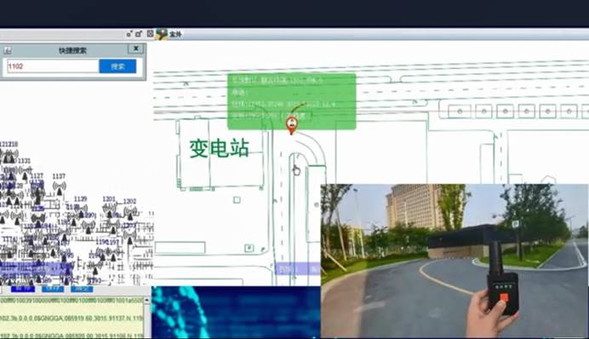The height and width of the screenshot is (339, 589).
Task: Click the blue 搜索 search button
Action: click(117, 66)
